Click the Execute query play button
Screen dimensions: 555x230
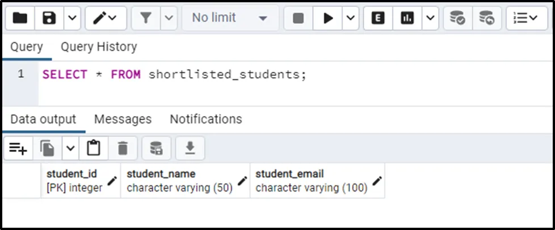[328, 18]
